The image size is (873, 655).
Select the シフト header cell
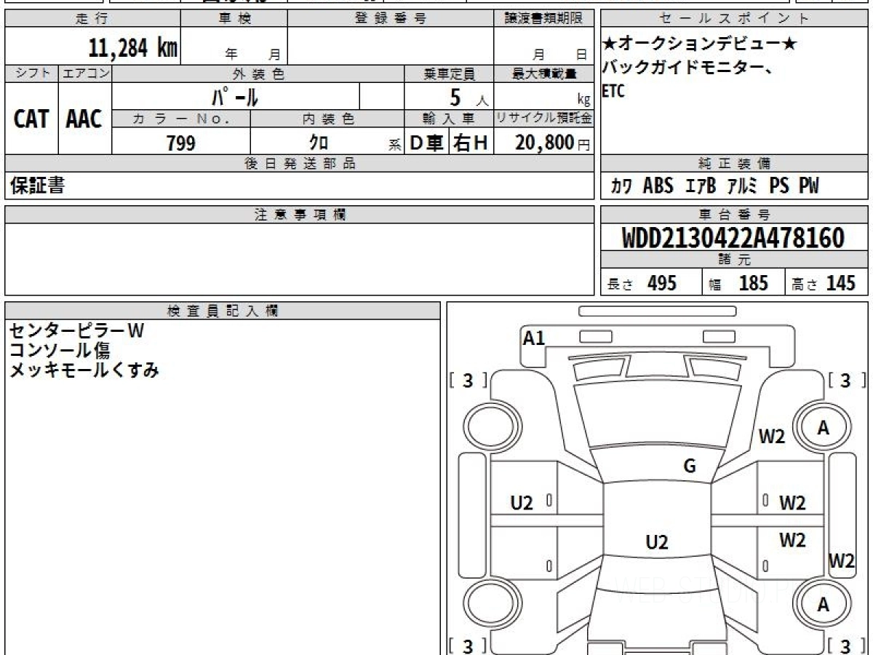pos(31,74)
